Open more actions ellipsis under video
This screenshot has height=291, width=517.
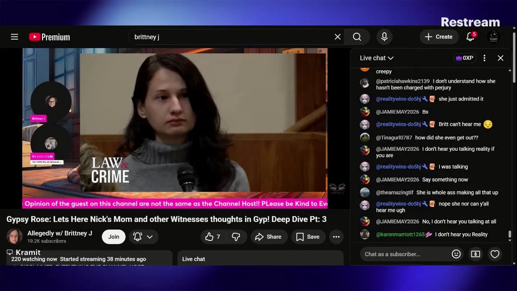[336, 237]
